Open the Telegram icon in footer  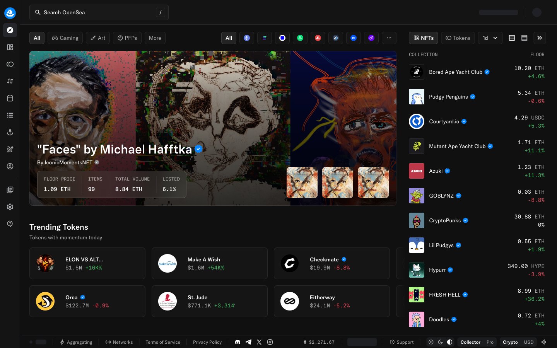click(248, 342)
